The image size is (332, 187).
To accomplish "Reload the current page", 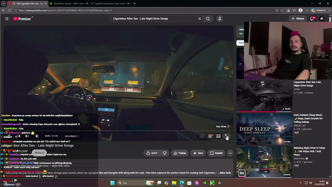I will pos(10,10).
